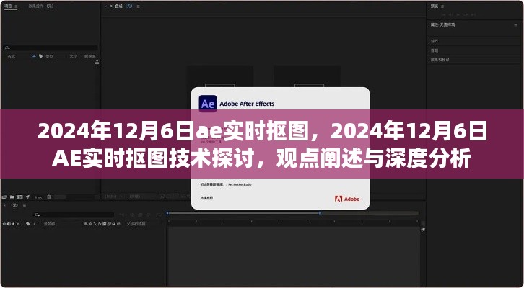524x288 pixels.
Task: Click the label tag column icon in the Project panel
Action: (x=40, y=56)
